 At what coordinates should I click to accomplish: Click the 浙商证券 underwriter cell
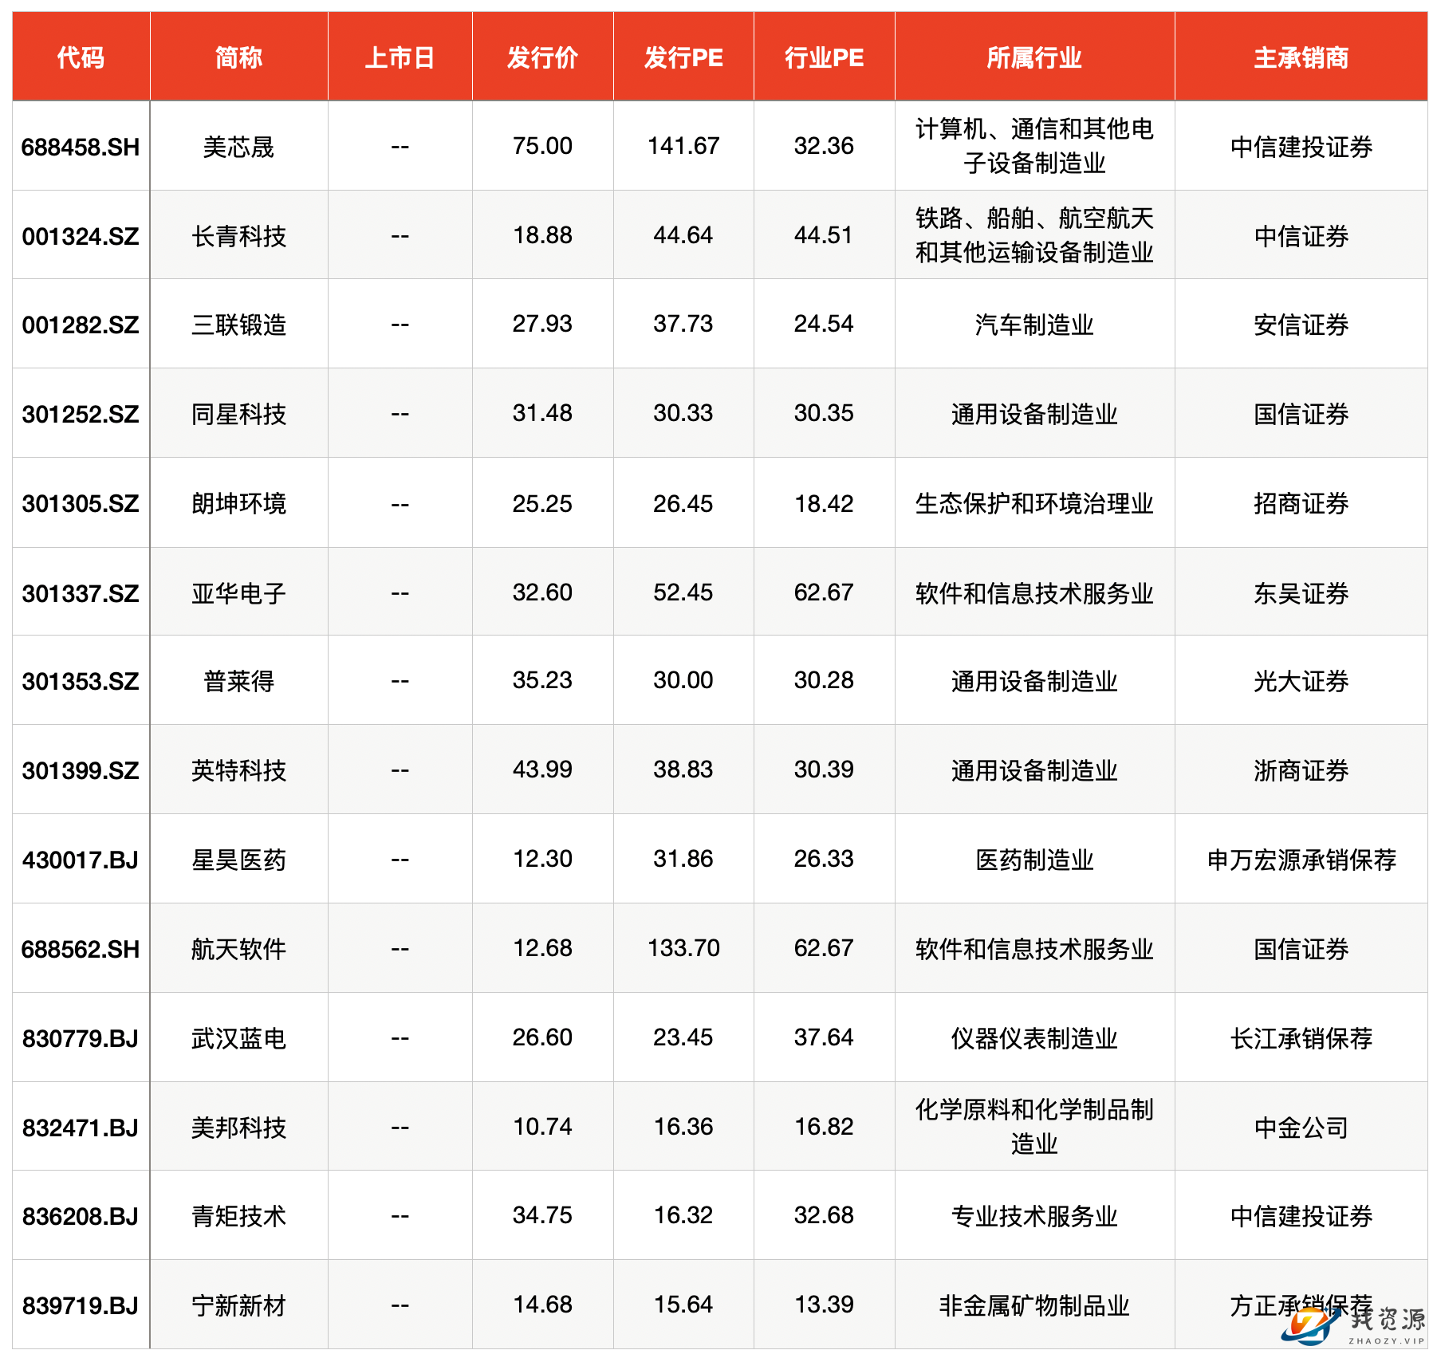tap(1301, 770)
